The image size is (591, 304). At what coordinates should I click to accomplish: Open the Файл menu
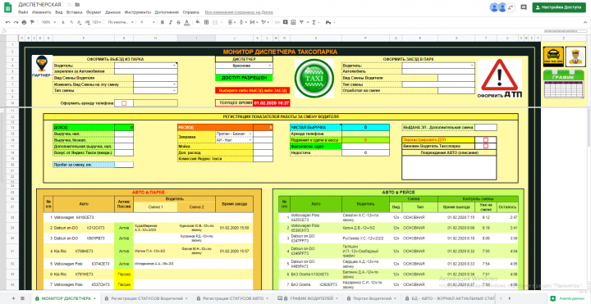tap(23, 12)
